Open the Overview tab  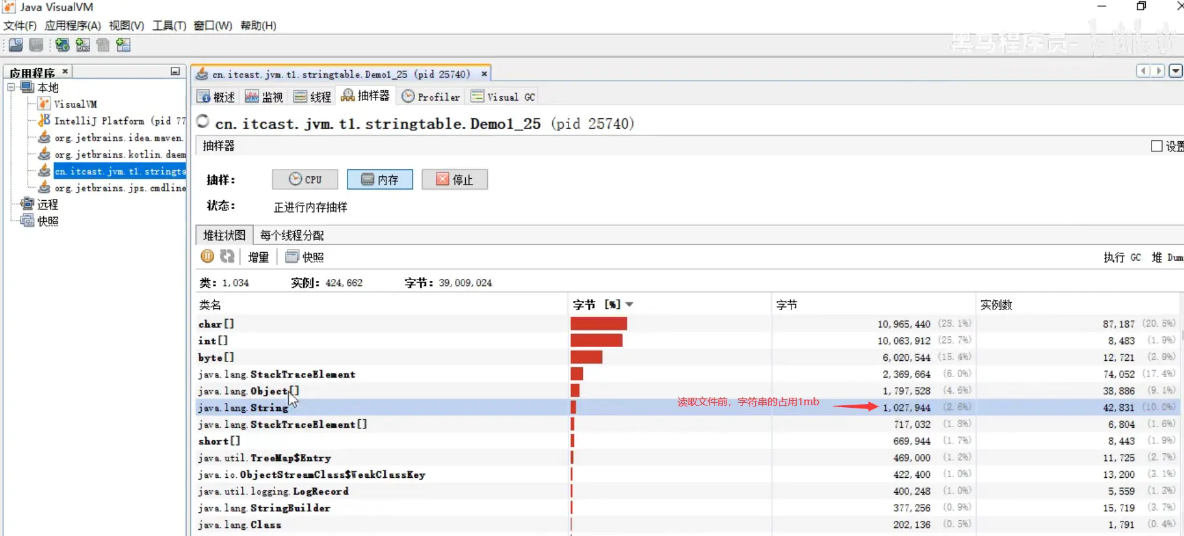coord(216,97)
